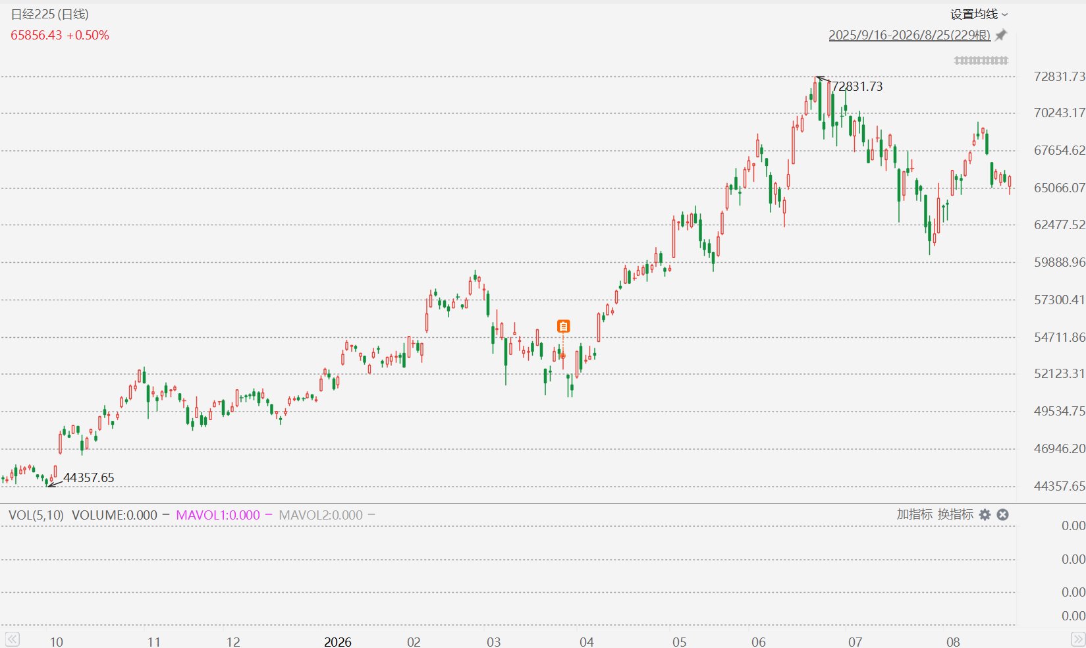The width and height of the screenshot is (1086, 648).
Task: Grab the dotted grip handle below the date range
Action: click(981, 61)
